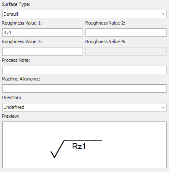The image size is (169, 172).
Task: Select the Roughness Value 4 label
Action: coord(105,42)
